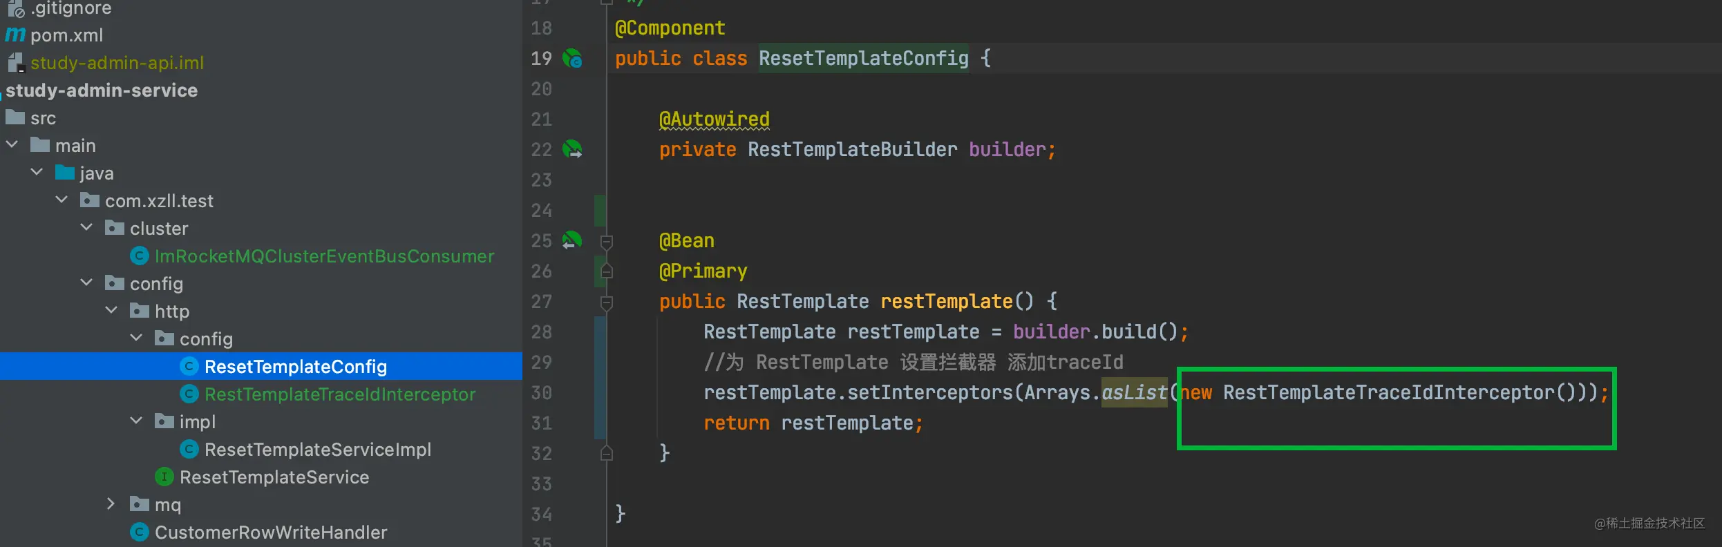Click the class icon of ResetTemplateServiceImpl
Viewport: 1722px width, 547px height.
(189, 450)
